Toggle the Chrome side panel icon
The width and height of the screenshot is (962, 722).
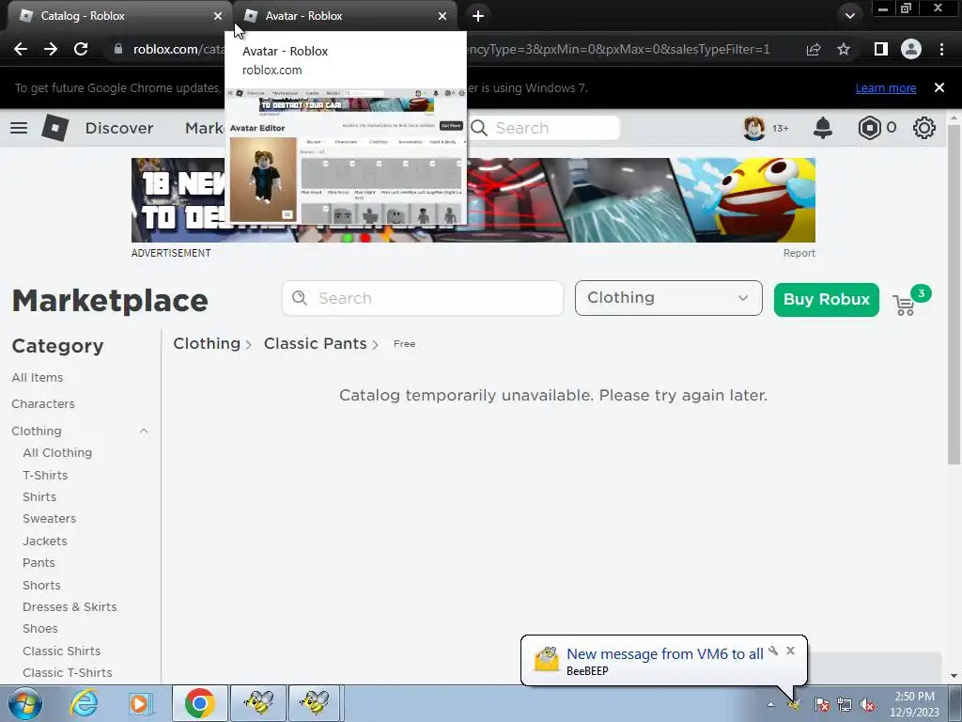pos(881,49)
